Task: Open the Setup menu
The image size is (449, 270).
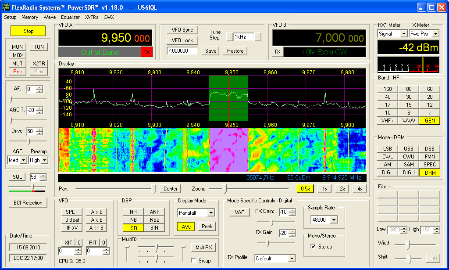Action: point(10,17)
